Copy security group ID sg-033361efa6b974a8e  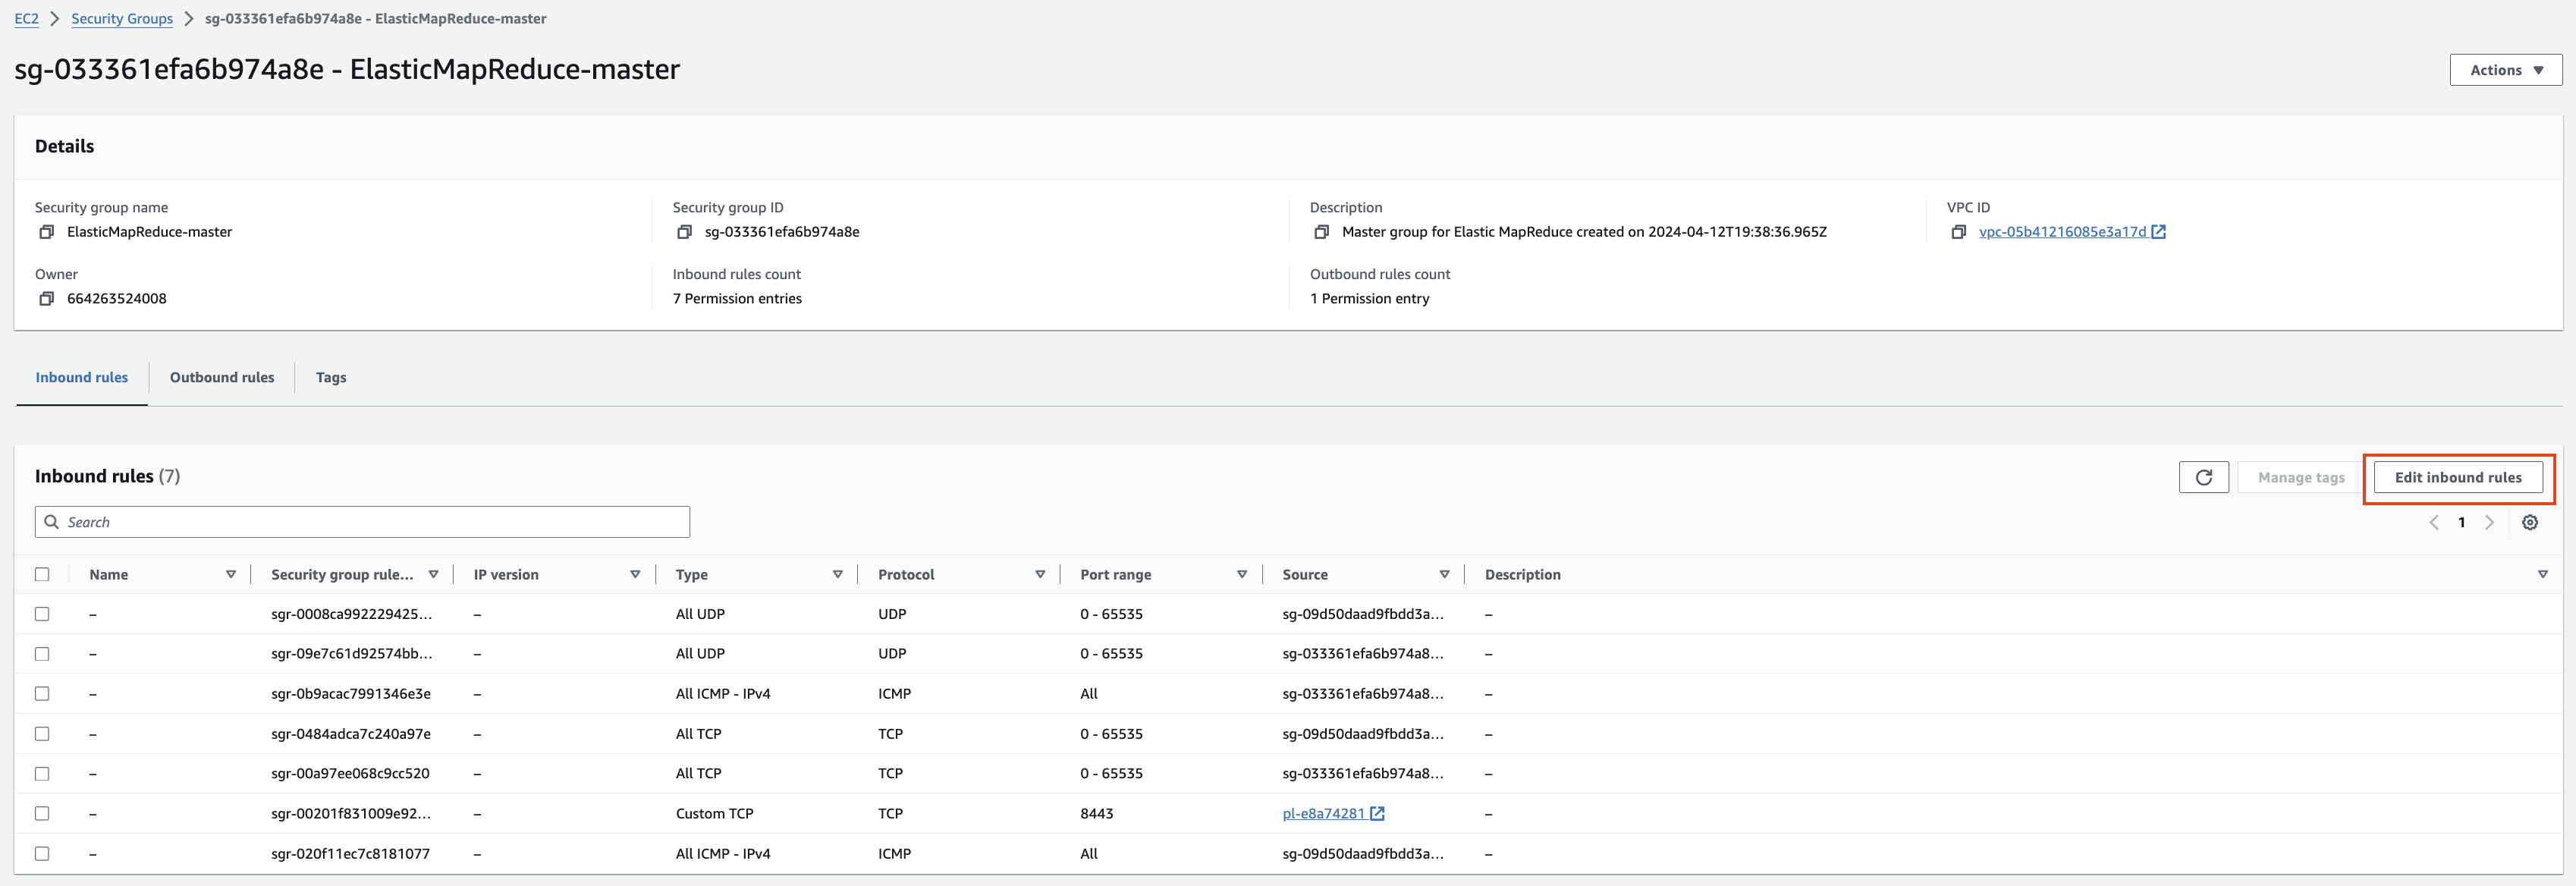[684, 232]
